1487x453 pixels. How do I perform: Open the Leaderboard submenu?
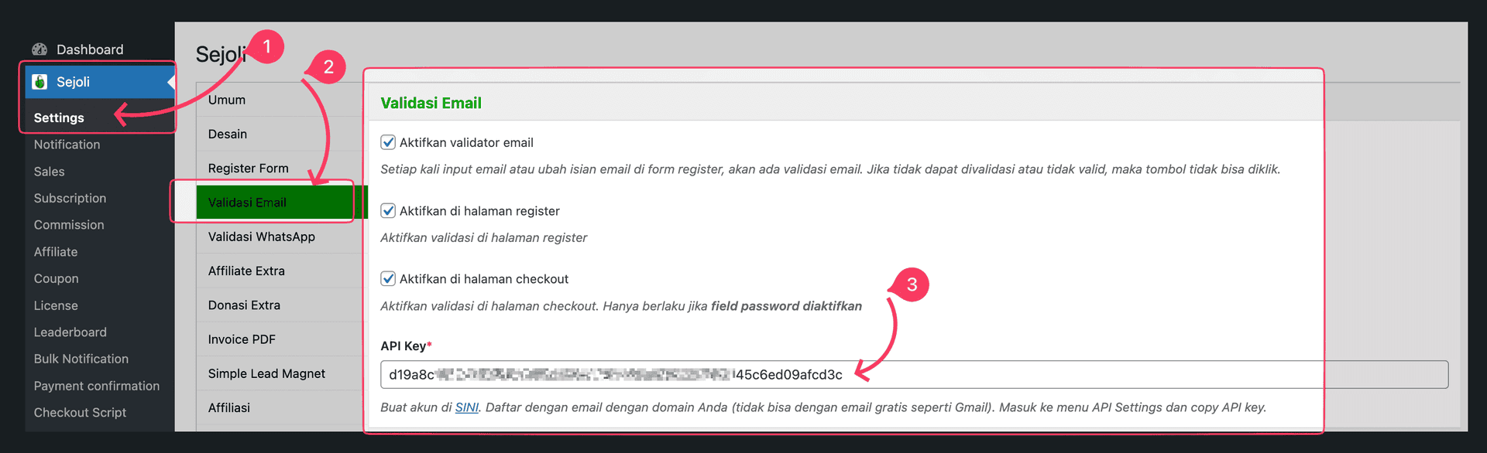pos(70,332)
